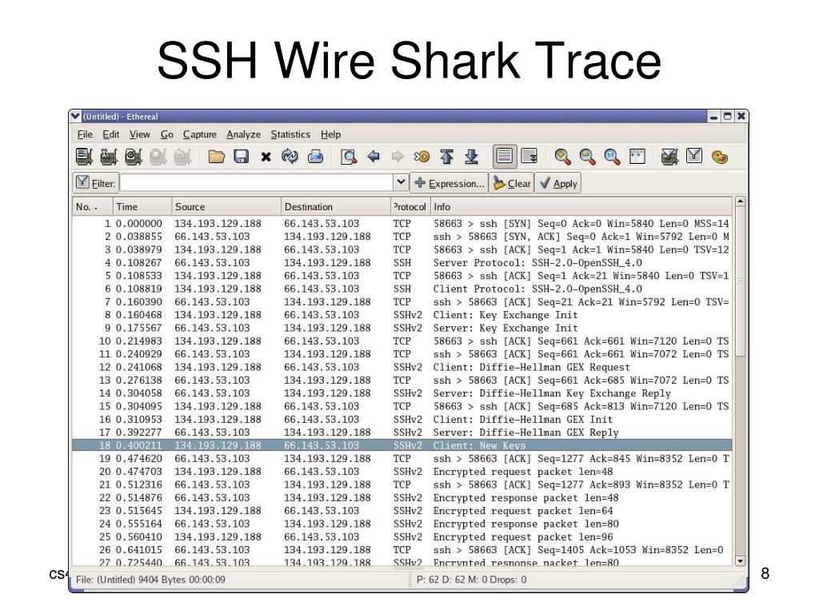Open the File menu
Screen dimensions: 819x614
click(x=85, y=134)
